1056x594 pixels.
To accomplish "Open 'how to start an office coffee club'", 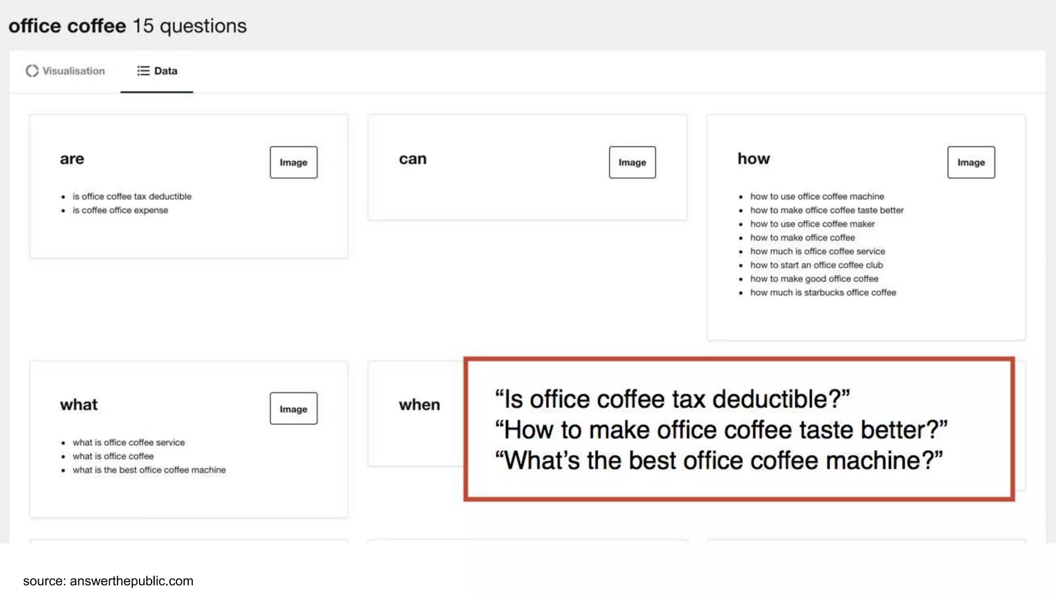I will coord(816,265).
